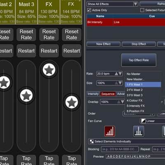This screenshot has height=165, width=165.
Task: Select the FX 130 BPM header tile
Action: click(49, 12)
